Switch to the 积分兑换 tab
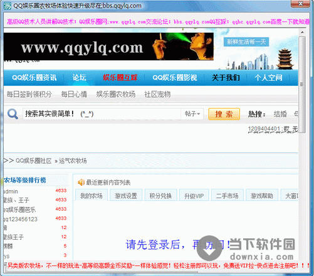Viewport: 314px width, 276px height. pyautogui.click(x=160, y=196)
